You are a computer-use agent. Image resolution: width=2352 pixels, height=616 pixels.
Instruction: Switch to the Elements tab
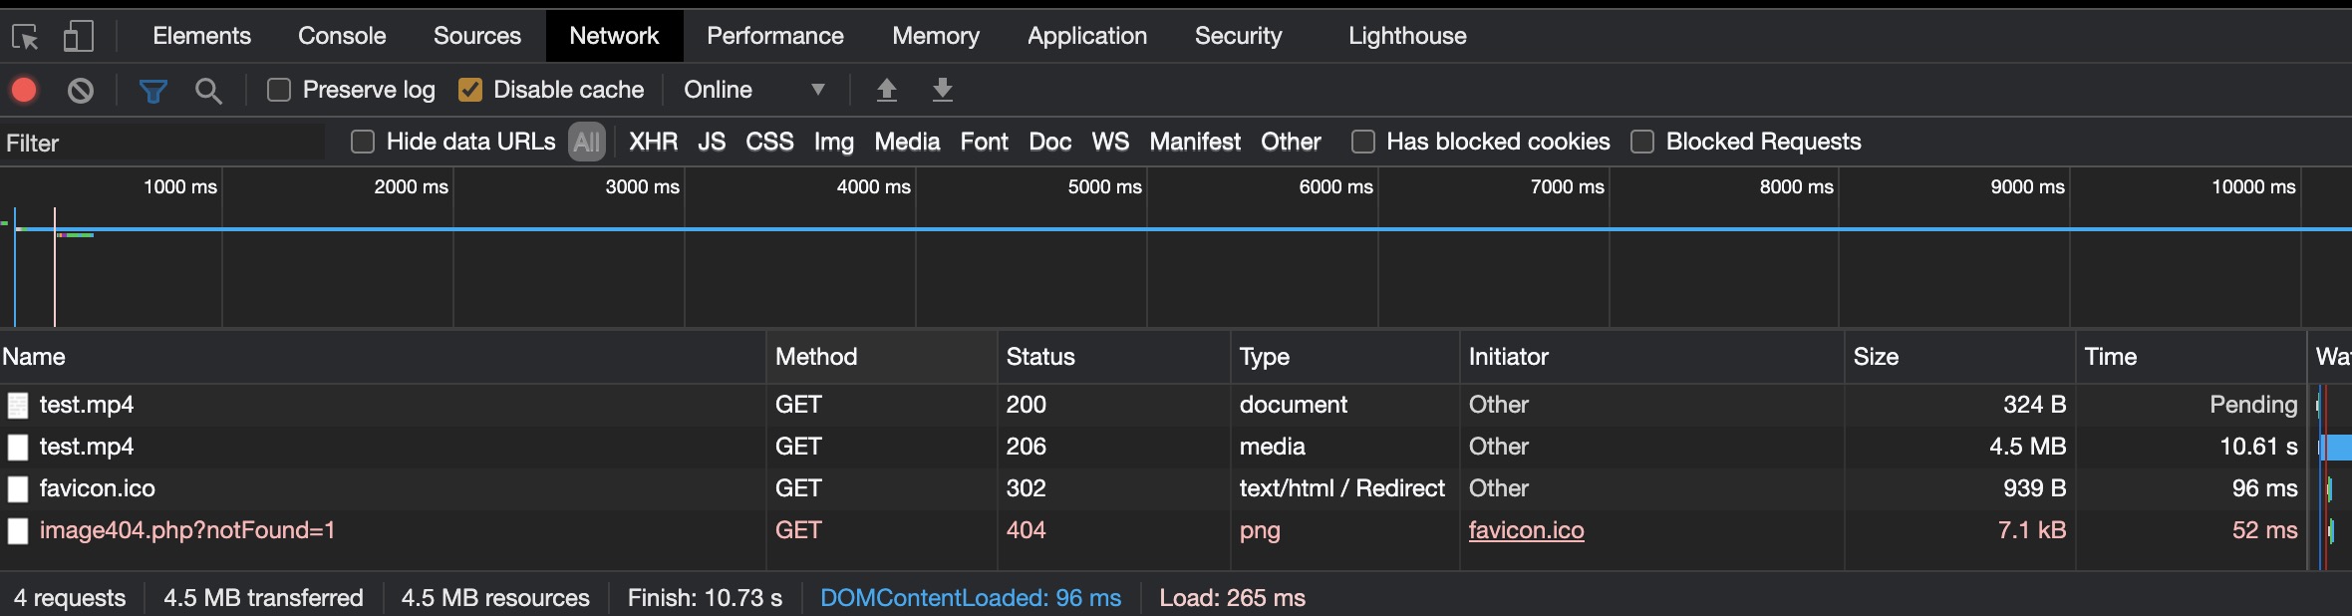coord(201,36)
